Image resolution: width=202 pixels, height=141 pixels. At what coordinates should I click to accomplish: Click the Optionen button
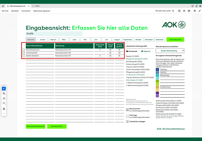click(x=31, y=40)
